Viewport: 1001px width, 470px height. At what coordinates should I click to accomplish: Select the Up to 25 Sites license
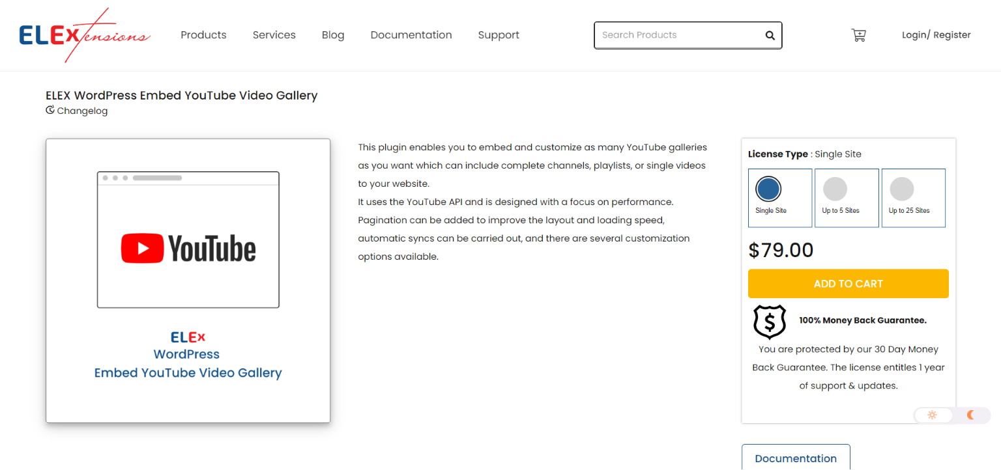[914, 198]
